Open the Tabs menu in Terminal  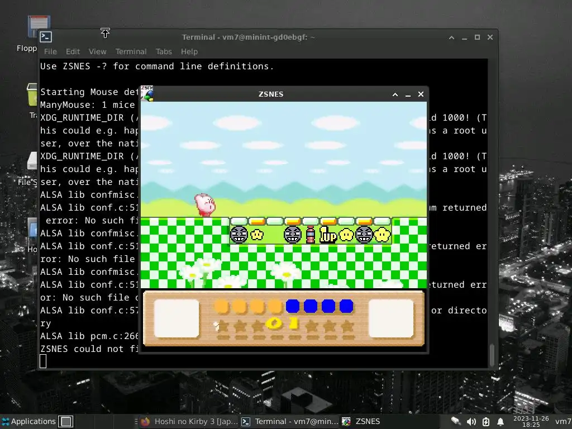tap(164, 51)
